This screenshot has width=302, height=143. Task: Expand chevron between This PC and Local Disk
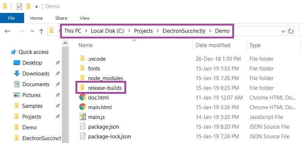click(86, 31)
